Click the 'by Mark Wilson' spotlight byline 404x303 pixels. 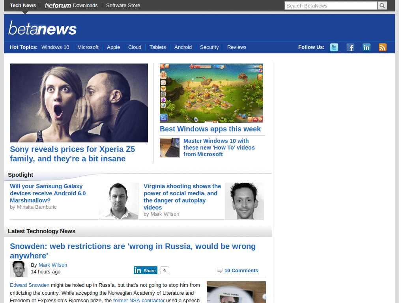point(161,214)
